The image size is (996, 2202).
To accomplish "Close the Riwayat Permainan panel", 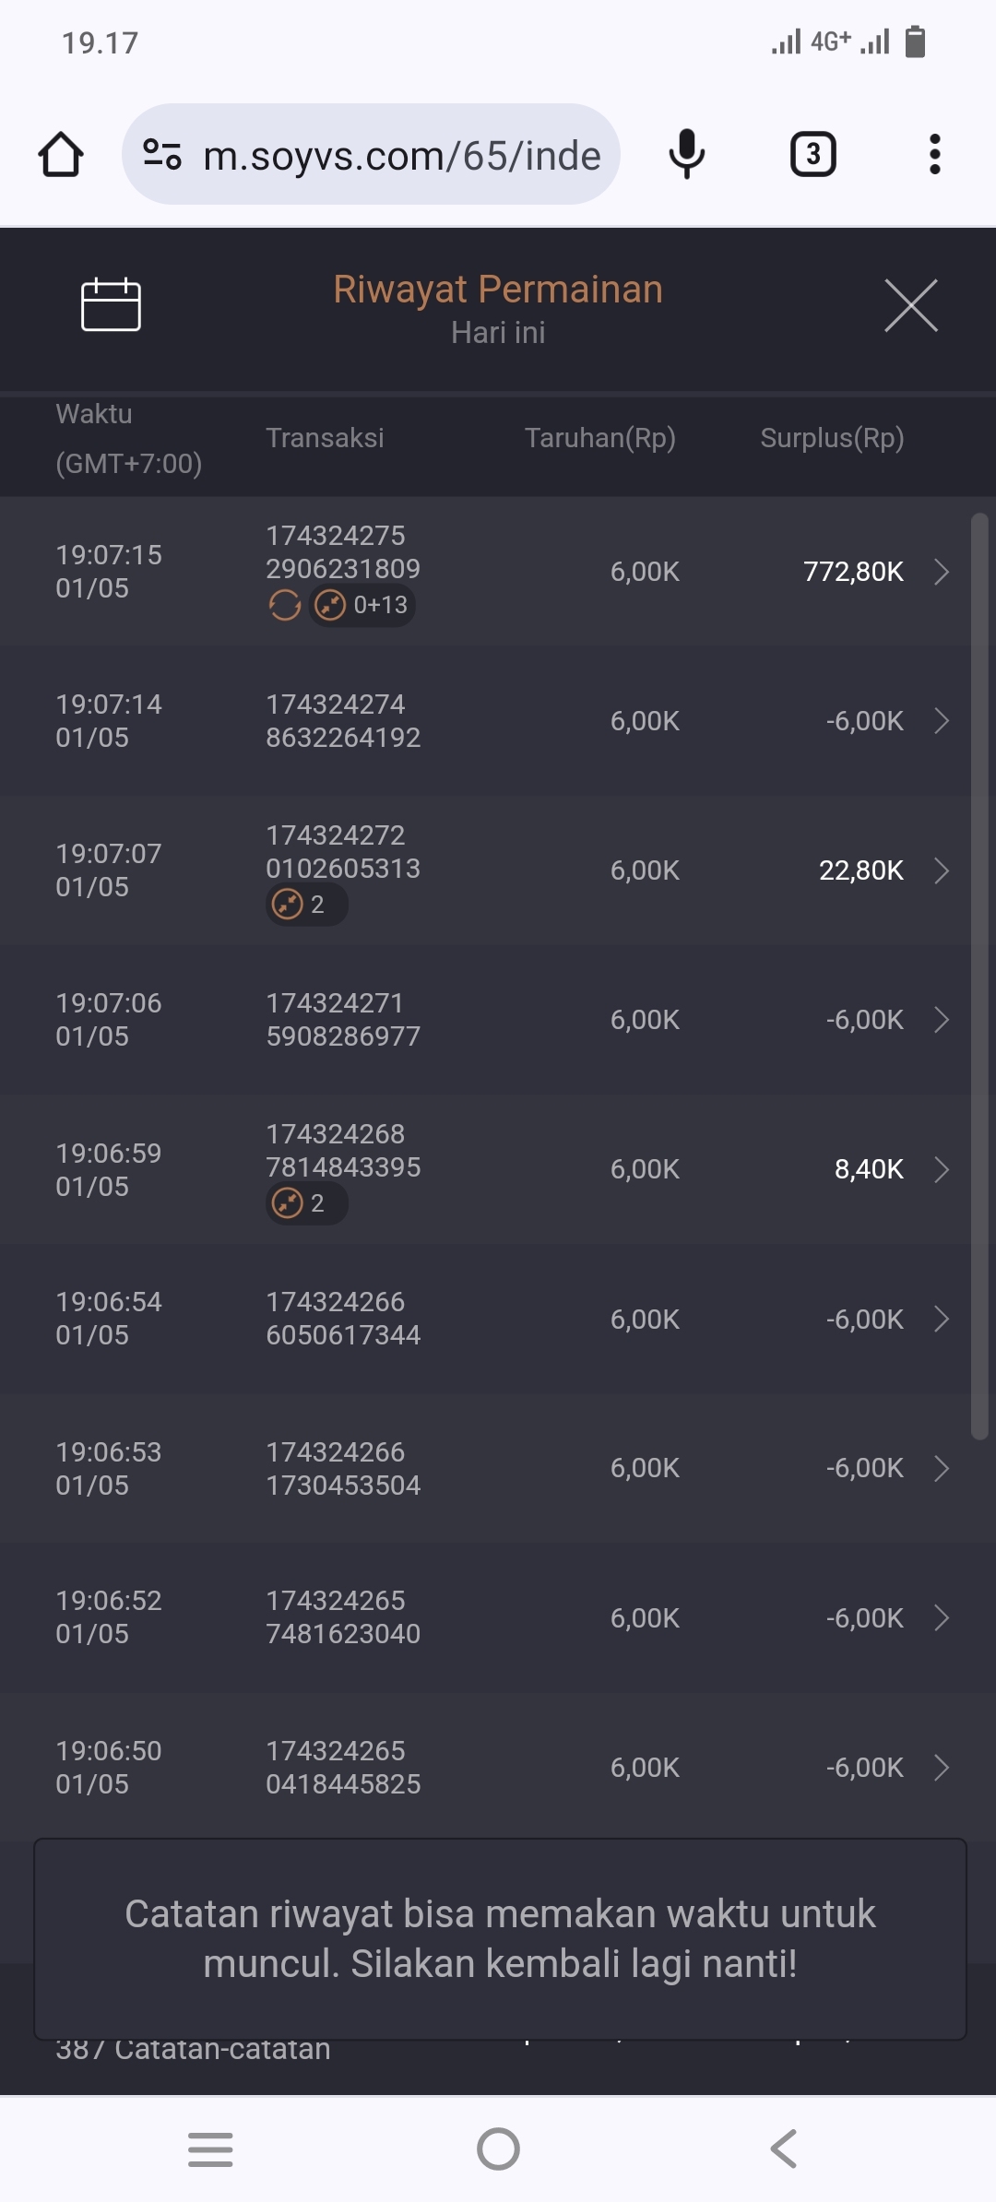I will click(x=910, y=305).
